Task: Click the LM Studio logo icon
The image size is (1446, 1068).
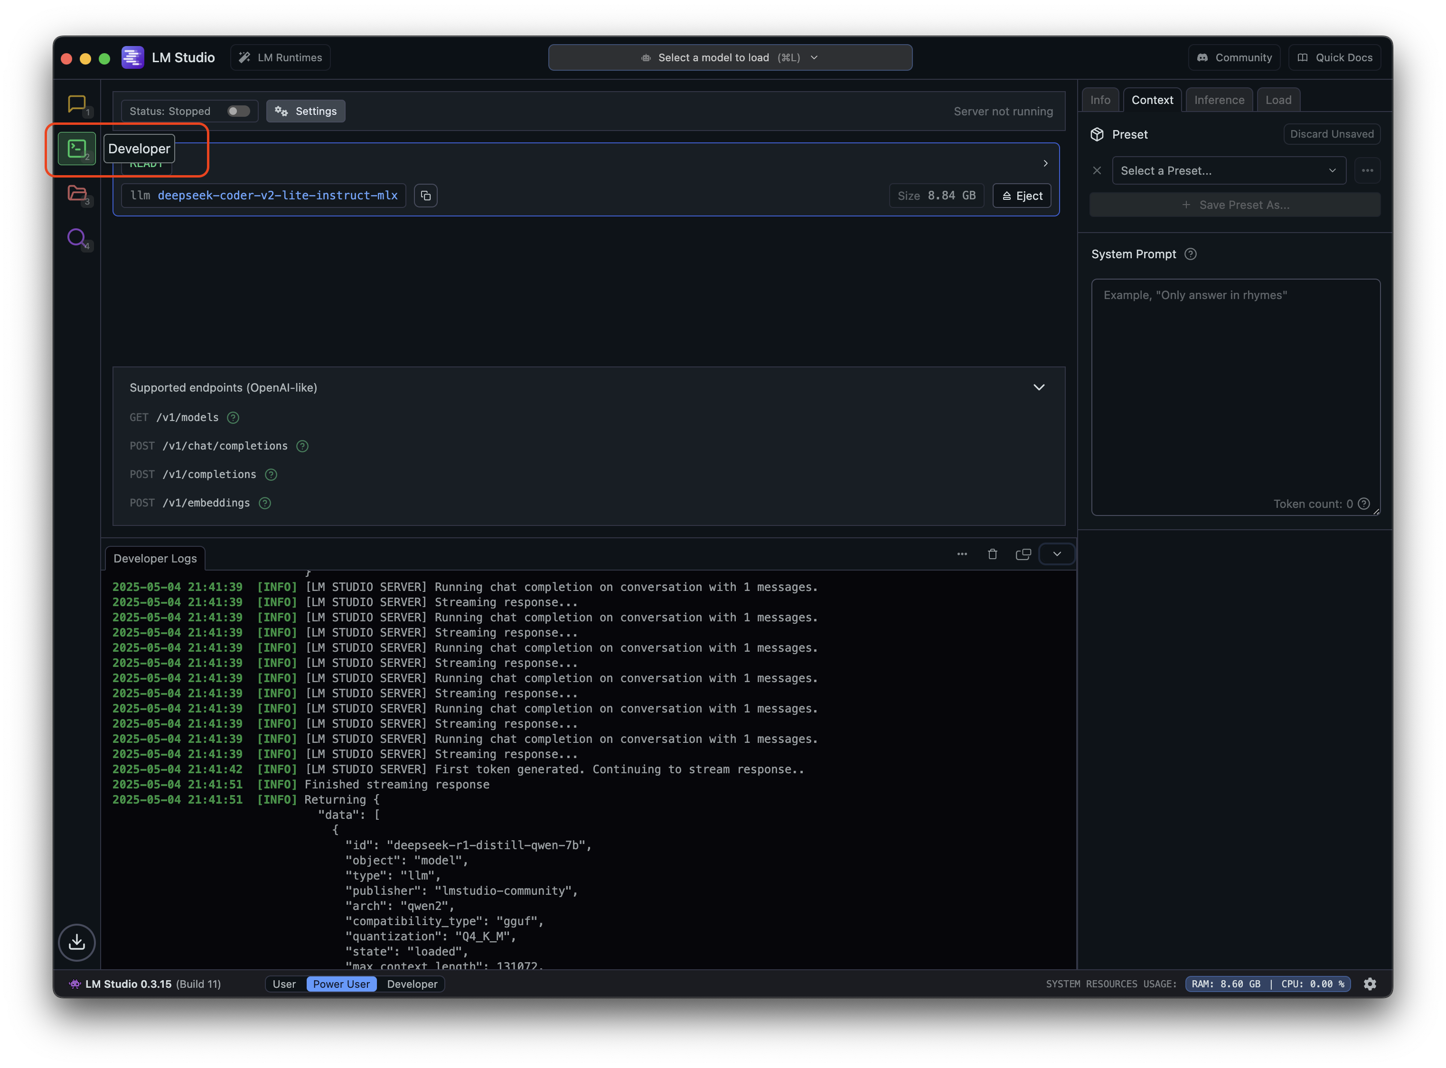Action: (132, 57)
